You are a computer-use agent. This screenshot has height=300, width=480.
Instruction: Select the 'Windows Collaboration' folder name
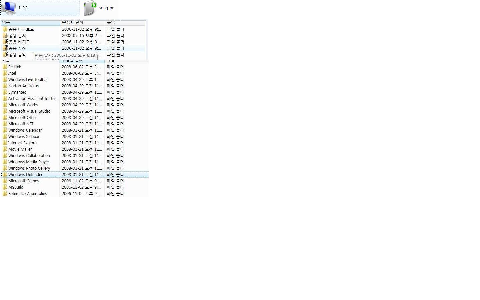point(29,156)
